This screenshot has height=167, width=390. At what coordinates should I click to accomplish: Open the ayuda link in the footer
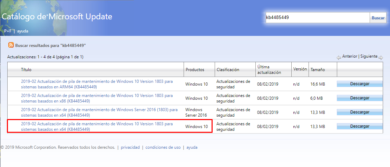(192, 147)
